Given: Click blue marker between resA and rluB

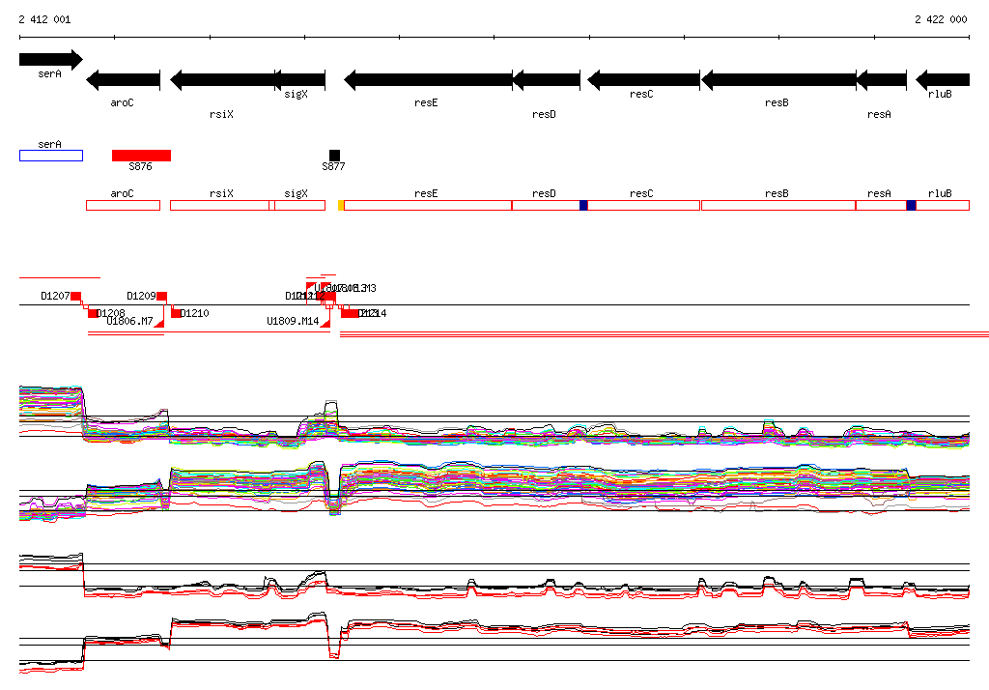Looking at the screenshot, I should coord(911,205).
